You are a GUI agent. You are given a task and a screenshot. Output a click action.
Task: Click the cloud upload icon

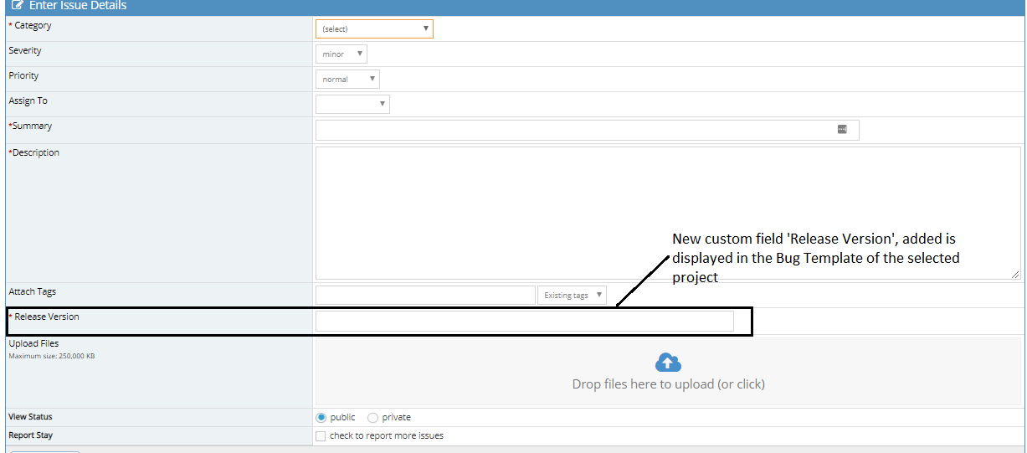pos(668,362)
